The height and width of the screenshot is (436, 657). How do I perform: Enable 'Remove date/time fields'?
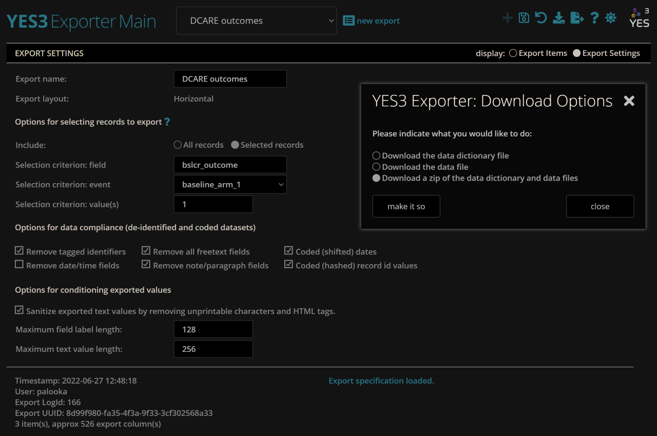(x=19, y=264)
